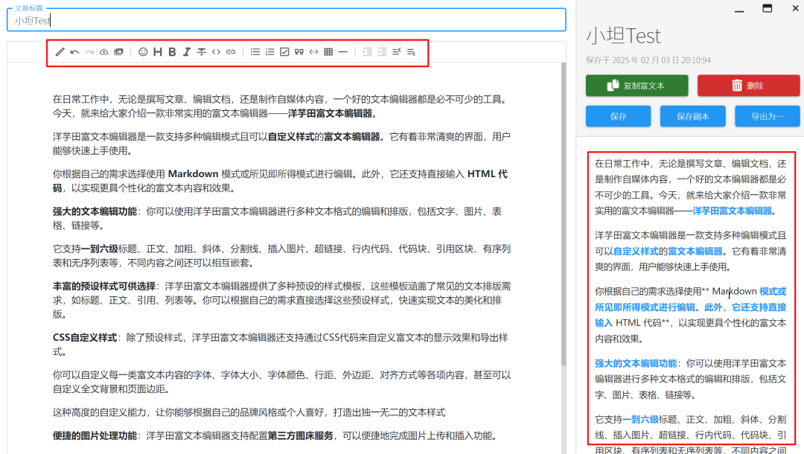Create an unordered bullet list
The width and height of the screenshot is (804, 454).
click(x=255, y=52)
